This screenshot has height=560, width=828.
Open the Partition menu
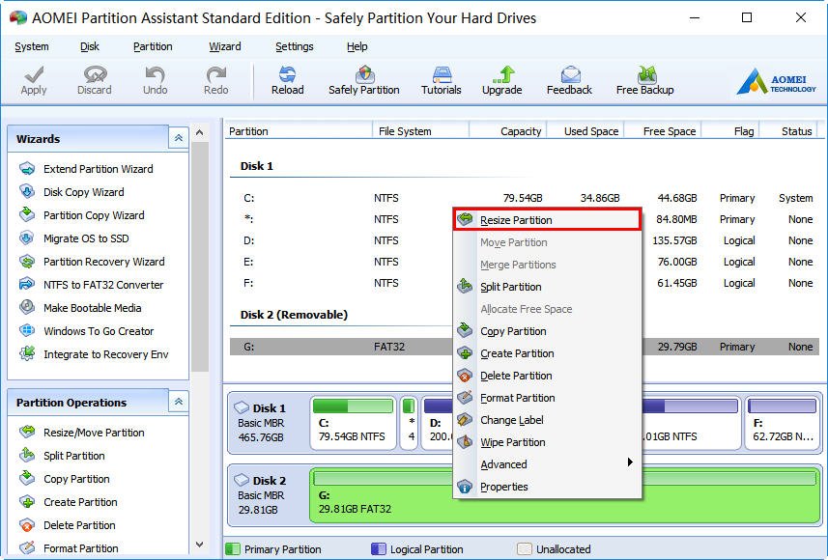tap(153, 46)
